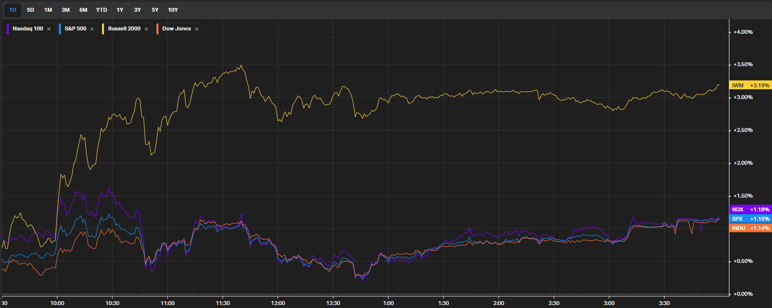Select the SPX +1.15% axis label
The height and width of the screenshot is (308, 772).
[x=750, y=219]
